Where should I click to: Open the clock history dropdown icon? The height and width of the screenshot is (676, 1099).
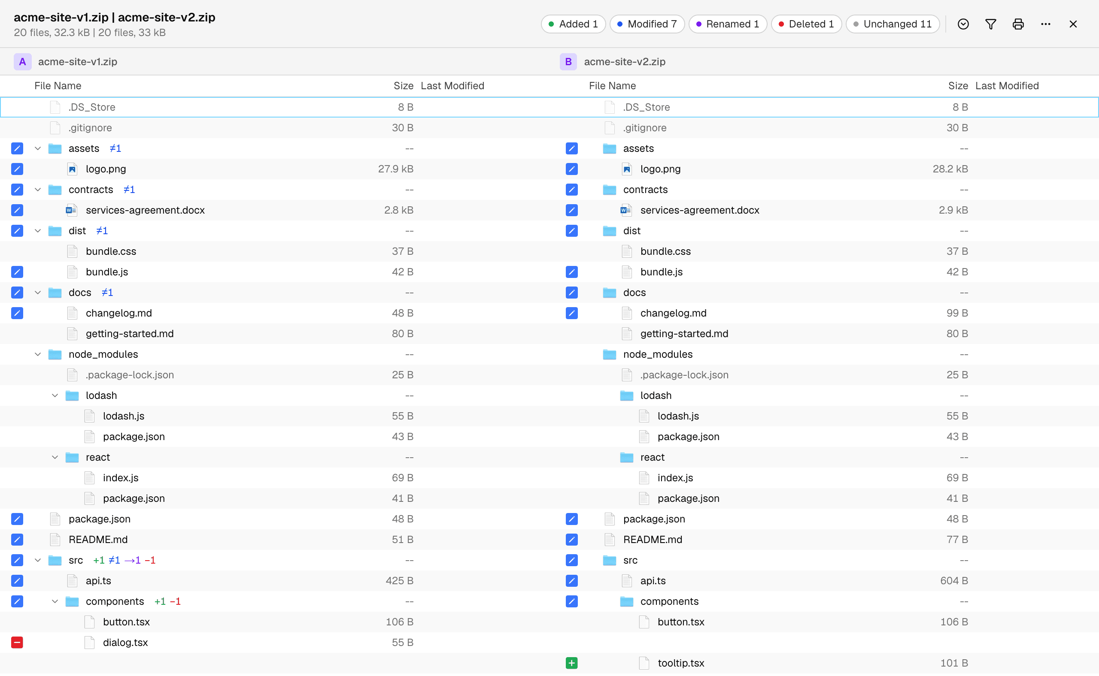pos(963,24)
